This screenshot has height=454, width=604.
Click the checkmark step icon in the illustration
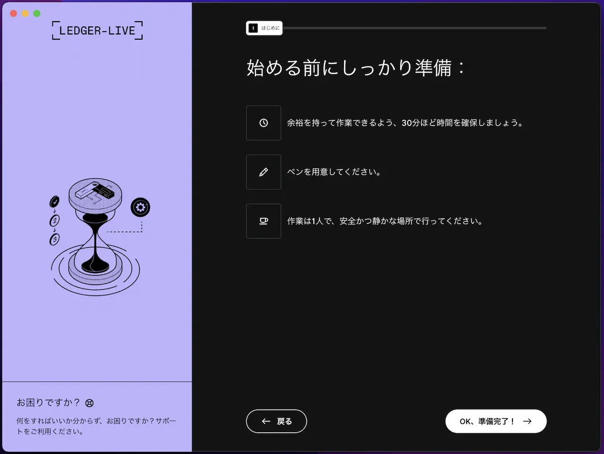[54, 202]
